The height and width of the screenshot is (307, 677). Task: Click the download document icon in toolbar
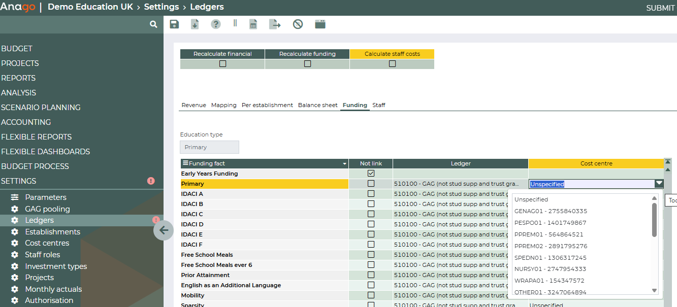(x=195, y=24)
